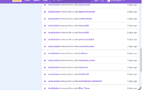Image resolution: width=144 pixels, height=108 pixels.
Task: Click '2 days ago' in W1ldfire64 row
Action: coord(132,74)
